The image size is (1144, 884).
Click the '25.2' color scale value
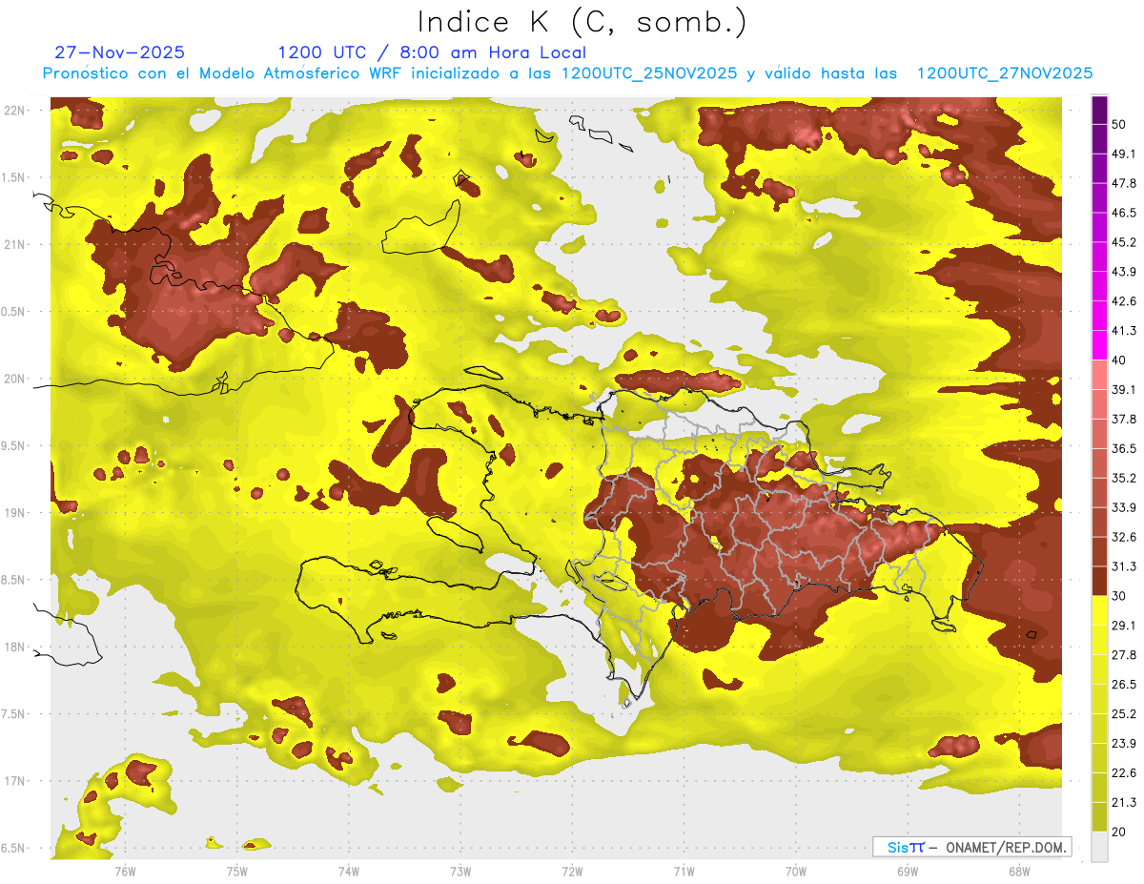[1124, 714]
